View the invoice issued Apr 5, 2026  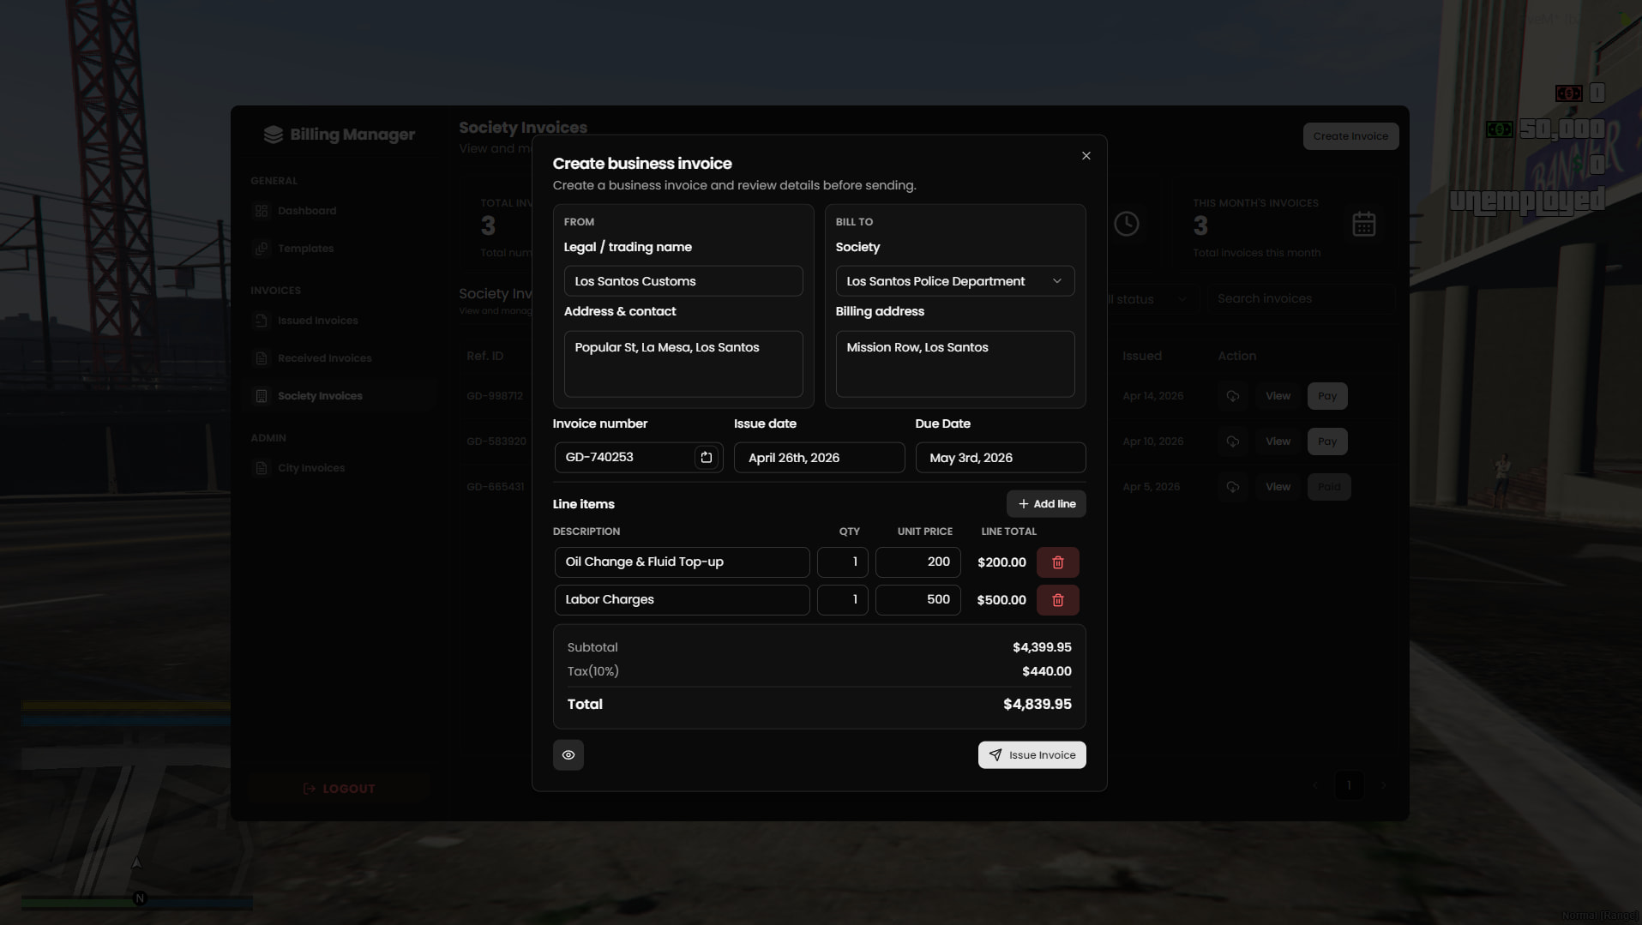click(1278, 487)
